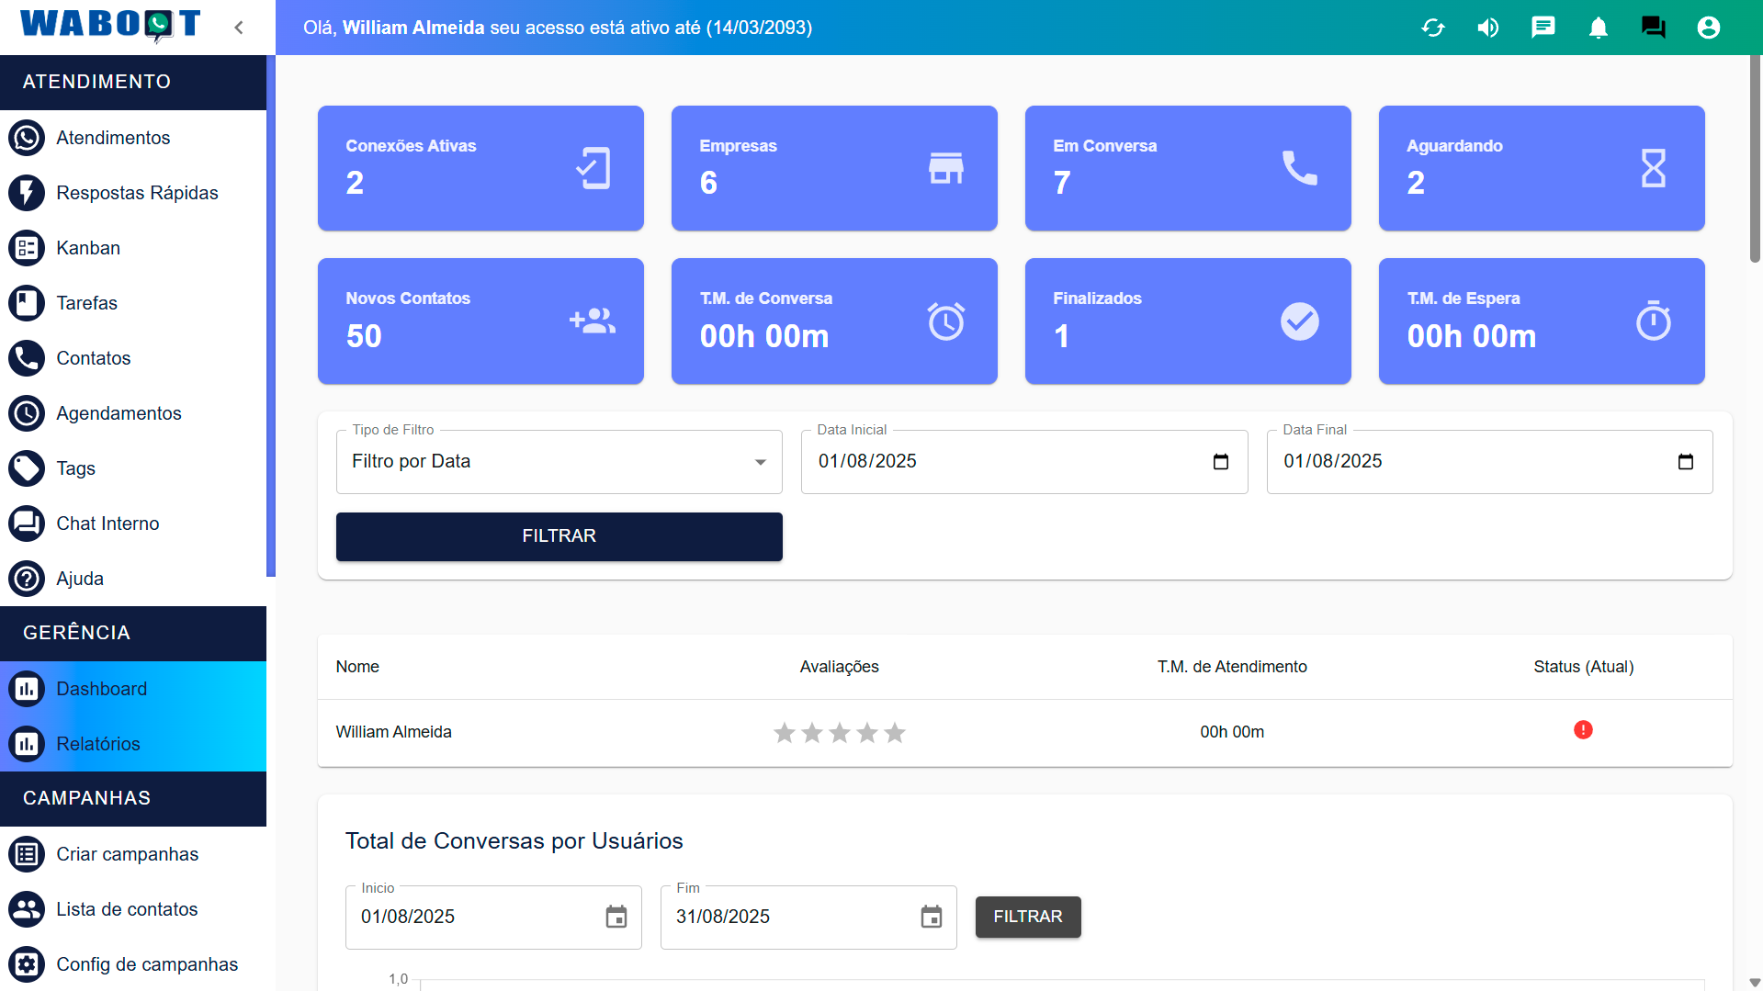This screenshot has width=1763, height=991.
Task: Go to Atendimentos in the sidebar
Action: click(x=113, y=138)
